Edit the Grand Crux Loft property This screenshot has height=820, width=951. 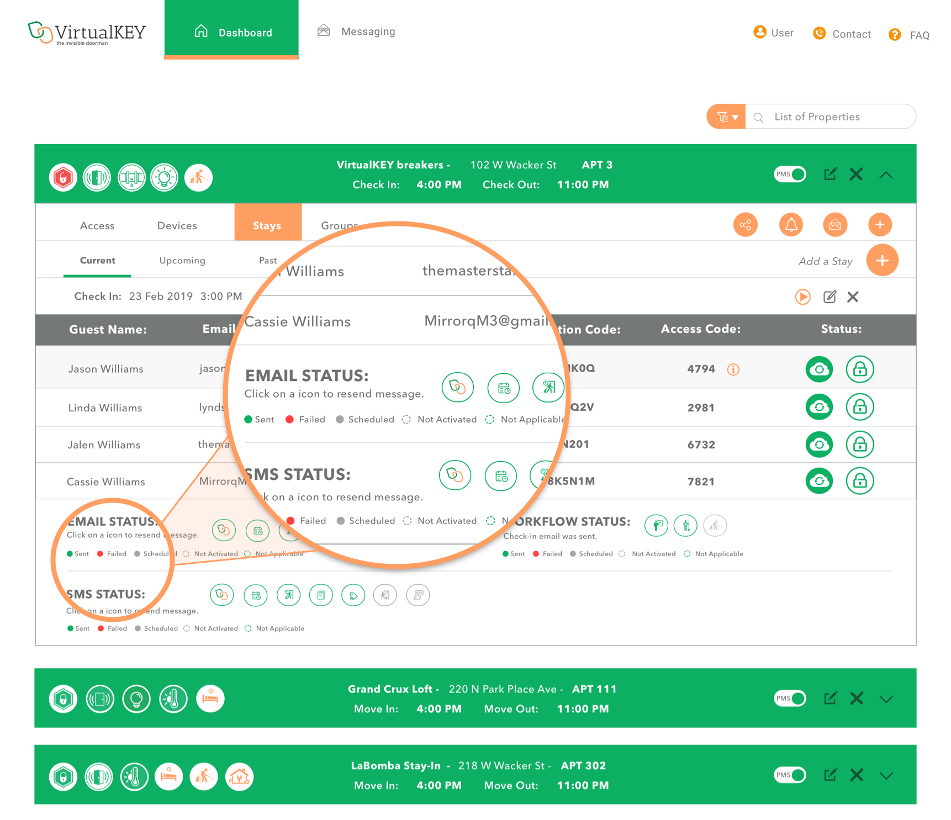click(830, 698)
